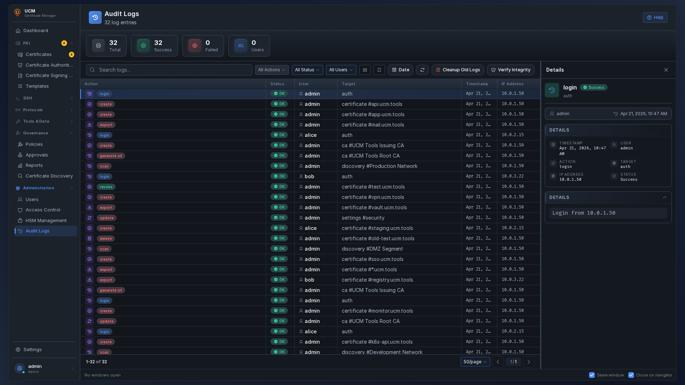Click the export icon on mail.ucm.tools row

coord(90,125)
